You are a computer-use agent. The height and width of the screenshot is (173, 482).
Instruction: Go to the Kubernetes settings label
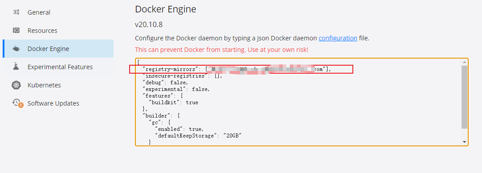[44, 85]
